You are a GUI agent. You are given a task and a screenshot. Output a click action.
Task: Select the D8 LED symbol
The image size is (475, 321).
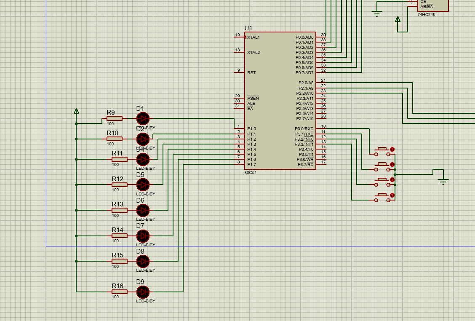coord(143,261)
